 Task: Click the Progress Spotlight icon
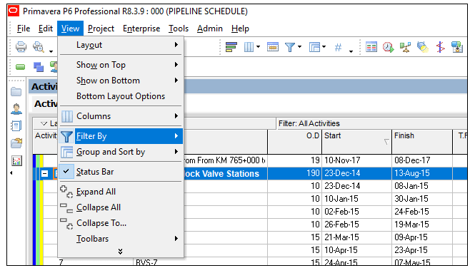[423, 47]
